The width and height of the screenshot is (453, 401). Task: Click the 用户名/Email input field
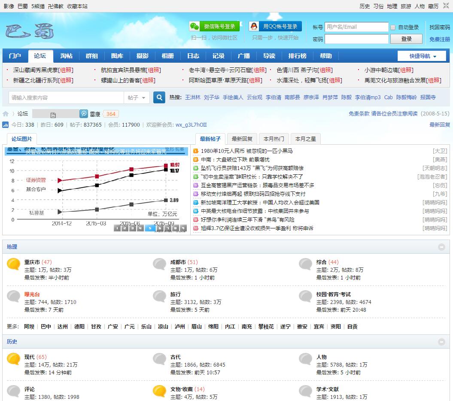tap(356, 27)
